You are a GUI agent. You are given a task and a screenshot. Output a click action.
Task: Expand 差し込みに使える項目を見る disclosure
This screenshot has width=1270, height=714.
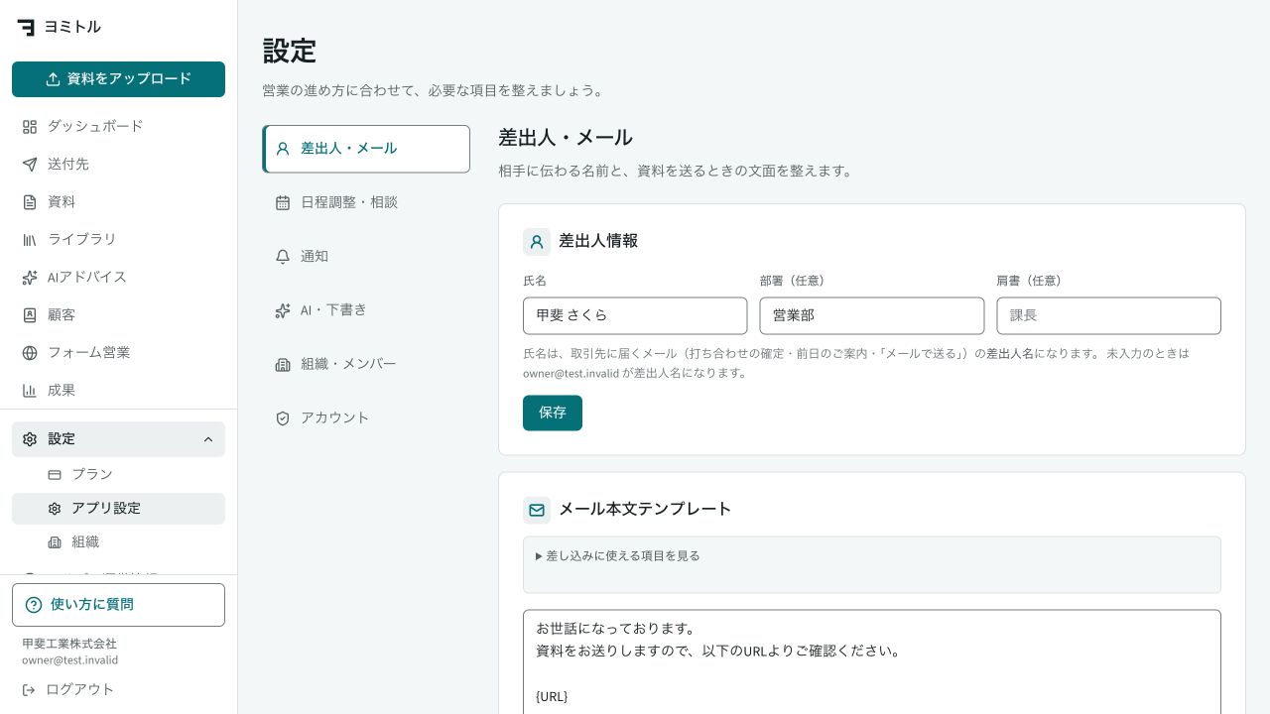pyautogui.click(x=618, y=556)
